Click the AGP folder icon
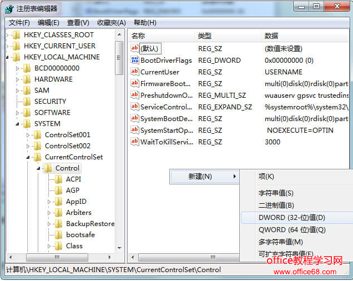This screenshot has height=281, width=353. click(x=59, y=190)
